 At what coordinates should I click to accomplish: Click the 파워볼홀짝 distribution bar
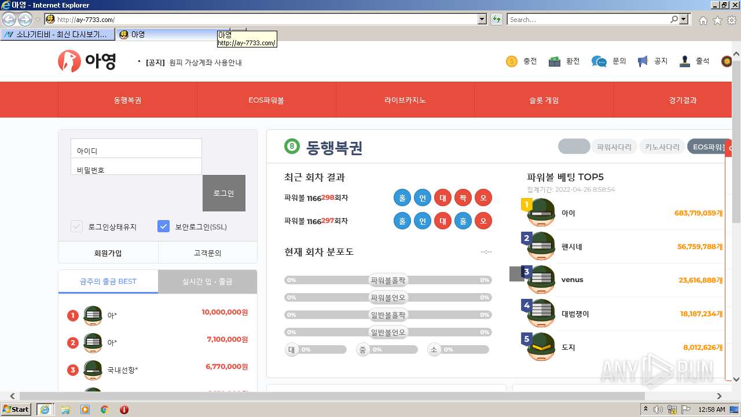[388, 280]
